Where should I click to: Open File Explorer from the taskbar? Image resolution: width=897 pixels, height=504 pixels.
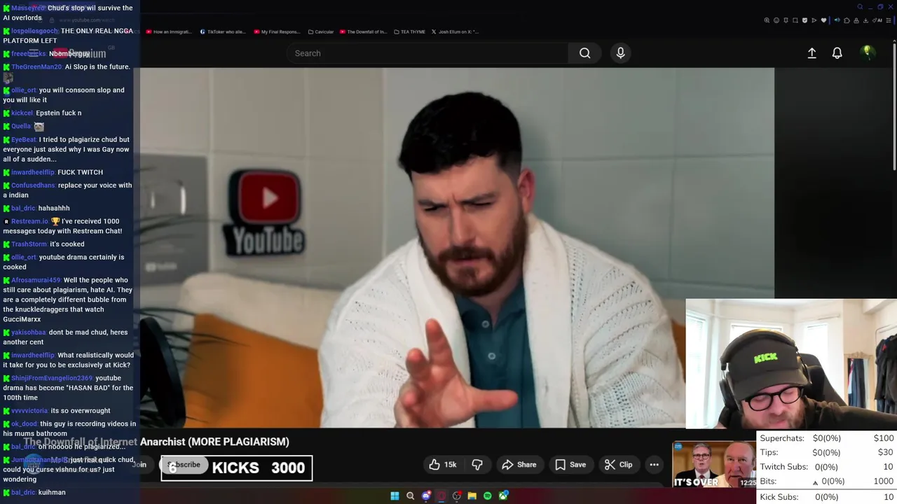472,496
